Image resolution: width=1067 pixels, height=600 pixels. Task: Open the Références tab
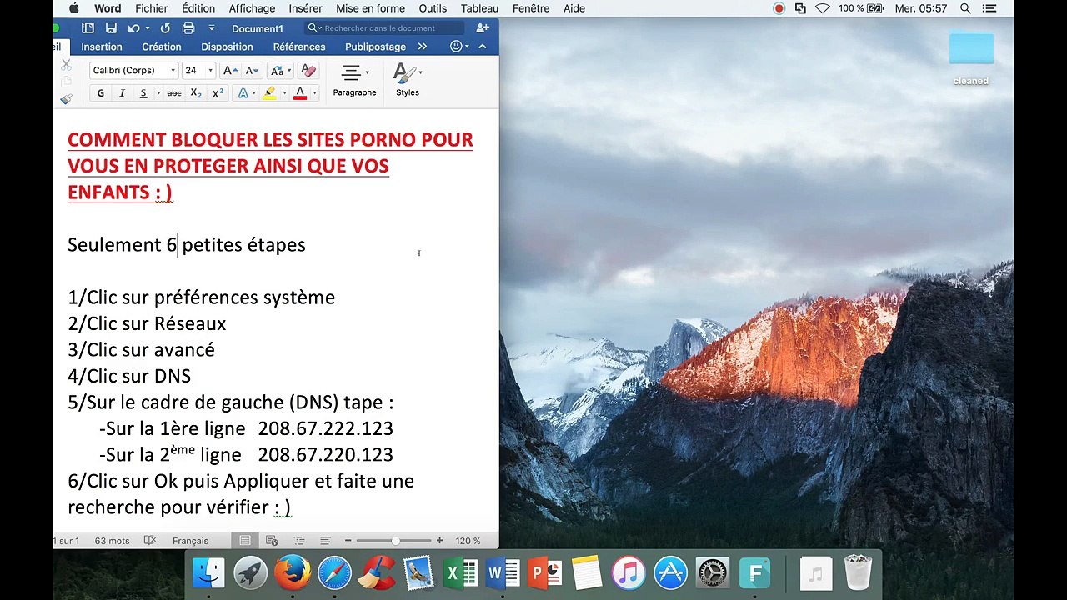click(x=299, y=47)
